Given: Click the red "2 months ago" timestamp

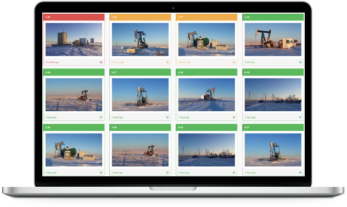Looking at the screenshot, I should coord(52,62).
